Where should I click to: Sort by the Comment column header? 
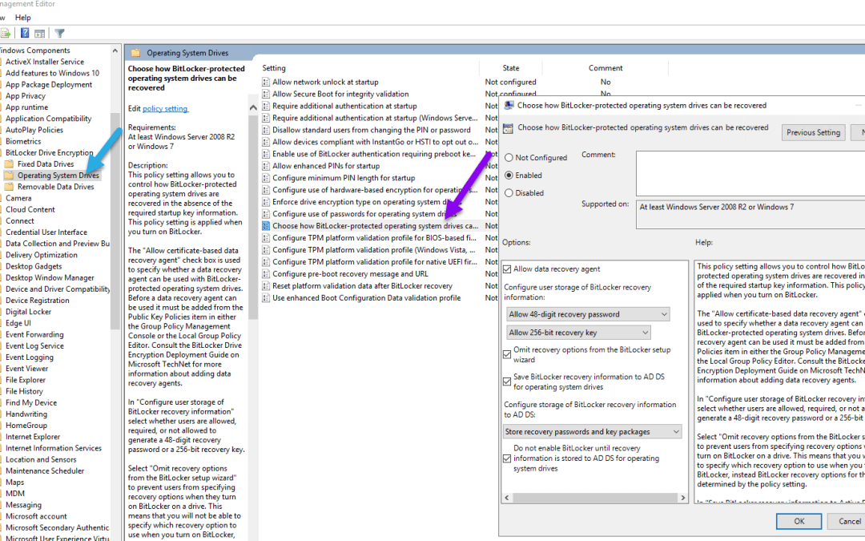605,68
